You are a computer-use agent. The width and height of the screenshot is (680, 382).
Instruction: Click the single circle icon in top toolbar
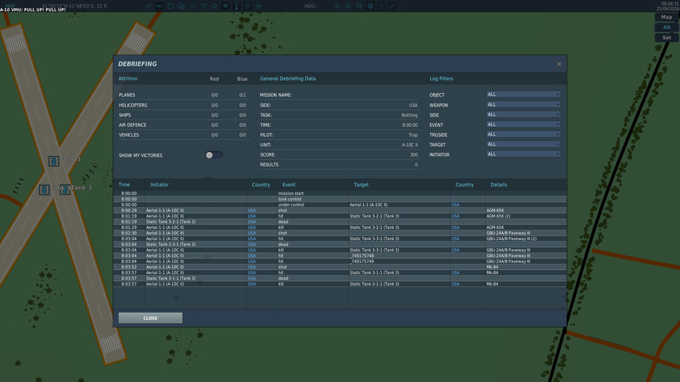coord(171,6)
